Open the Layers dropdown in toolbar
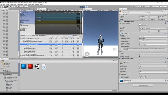 tap(155, 7)
